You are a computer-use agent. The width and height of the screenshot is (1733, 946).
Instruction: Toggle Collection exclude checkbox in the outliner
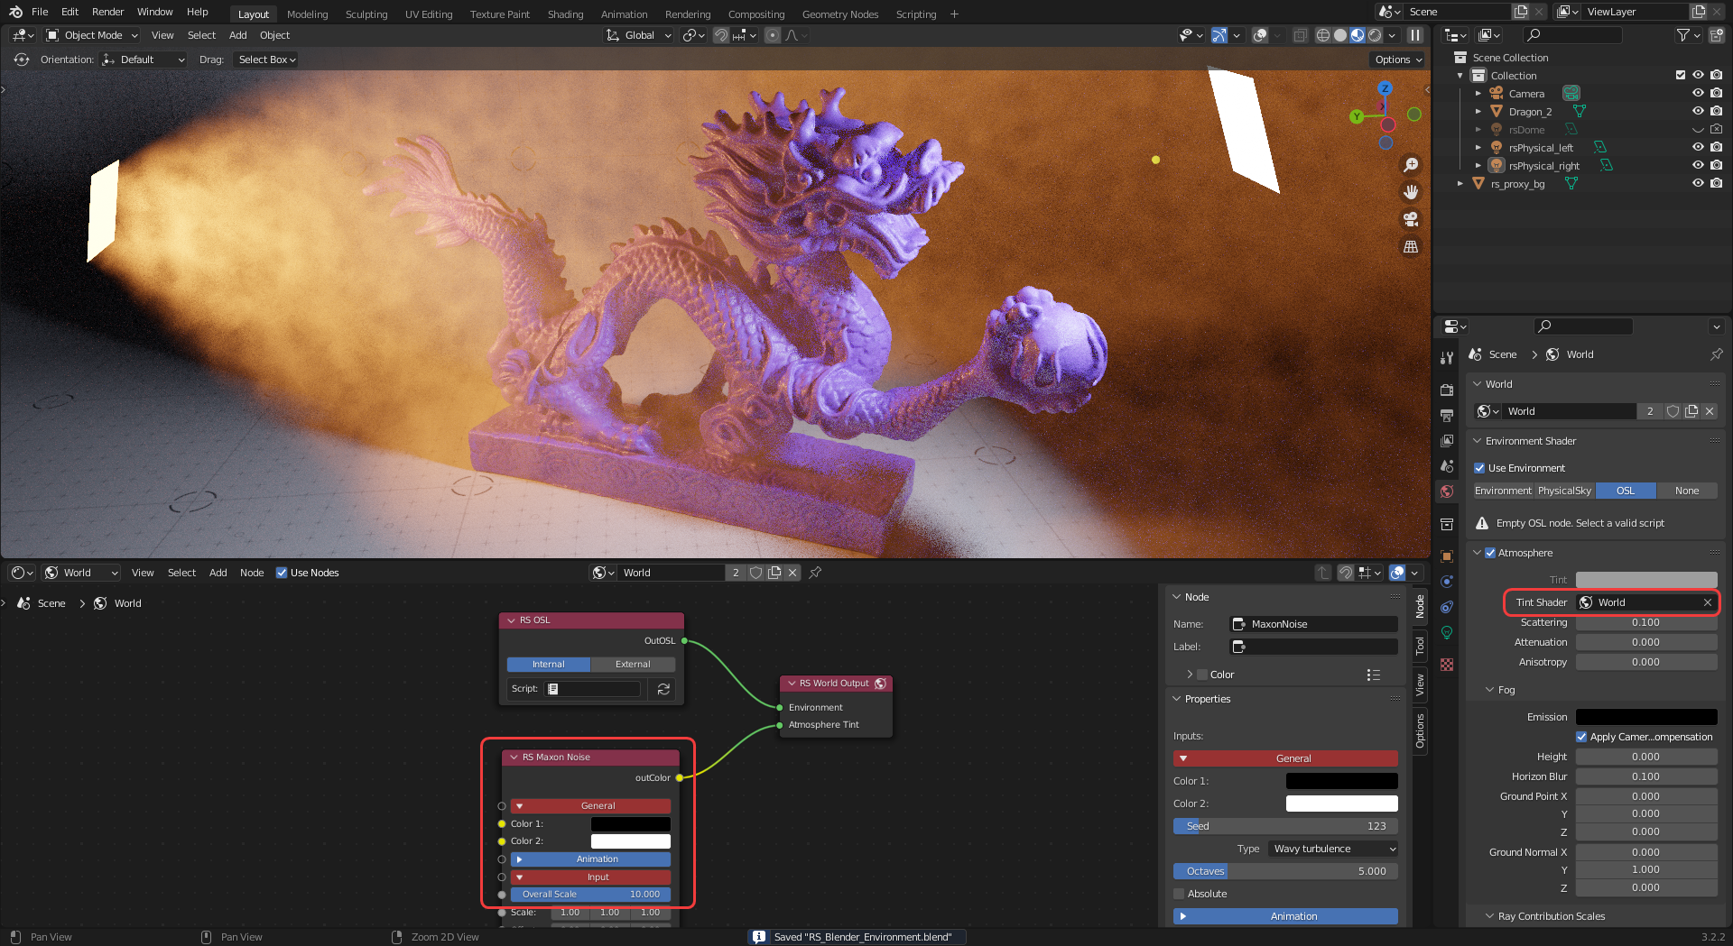(1681, 75)
